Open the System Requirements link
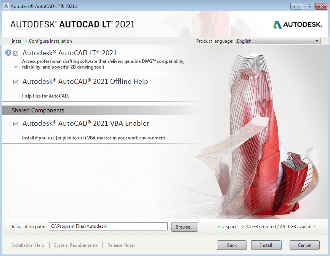This screenshot has height=256, width=330. (76, 245)
